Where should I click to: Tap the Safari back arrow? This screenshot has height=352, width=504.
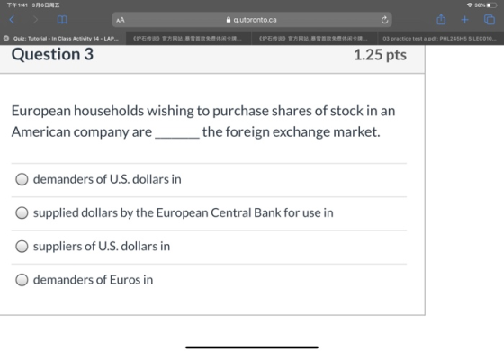click(x=12, y=20)
